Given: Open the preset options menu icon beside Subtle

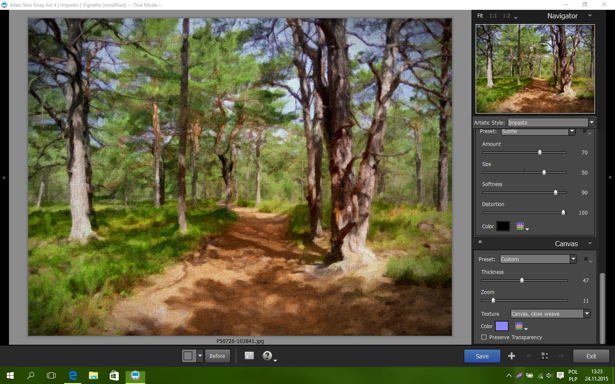Looking at the screenshot, I should [x=586, y=132].
